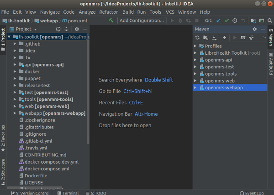Click pom.xml breadcrumb in navigation bar
Image resolution: width=274 pixels, height=195 pixels.
[x=74, y=21]
